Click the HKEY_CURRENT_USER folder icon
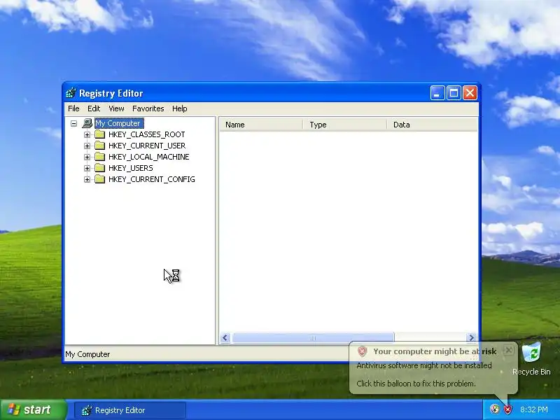 pos(99,146)
